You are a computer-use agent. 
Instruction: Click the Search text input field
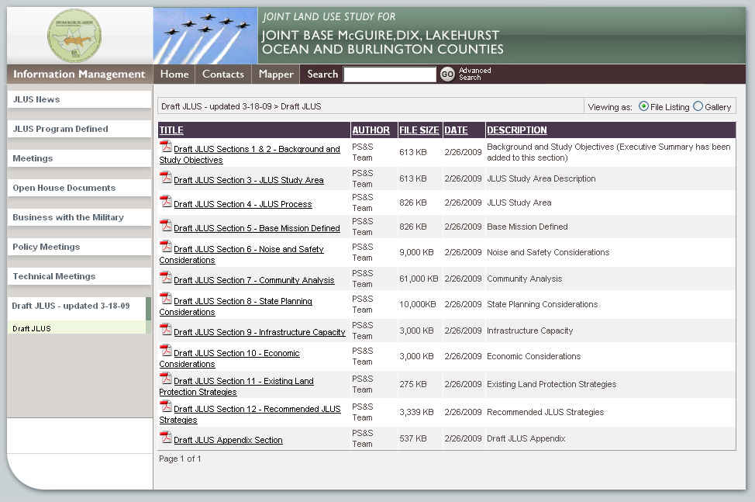[390, 74]
